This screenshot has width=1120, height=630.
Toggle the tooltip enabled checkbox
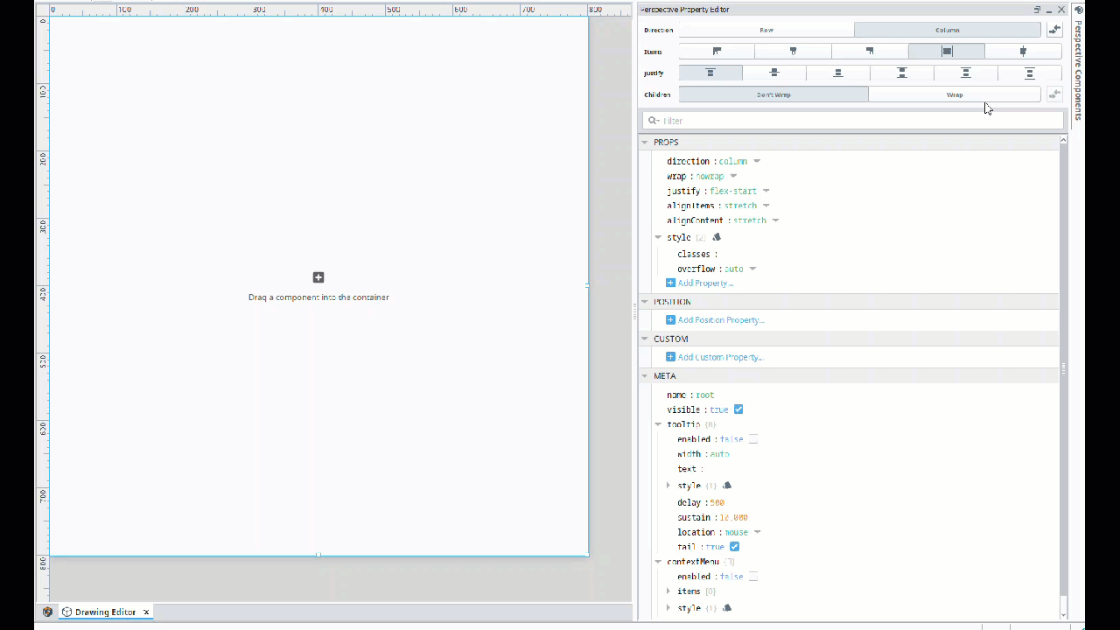pyautogui.click(x=753, y=439)
